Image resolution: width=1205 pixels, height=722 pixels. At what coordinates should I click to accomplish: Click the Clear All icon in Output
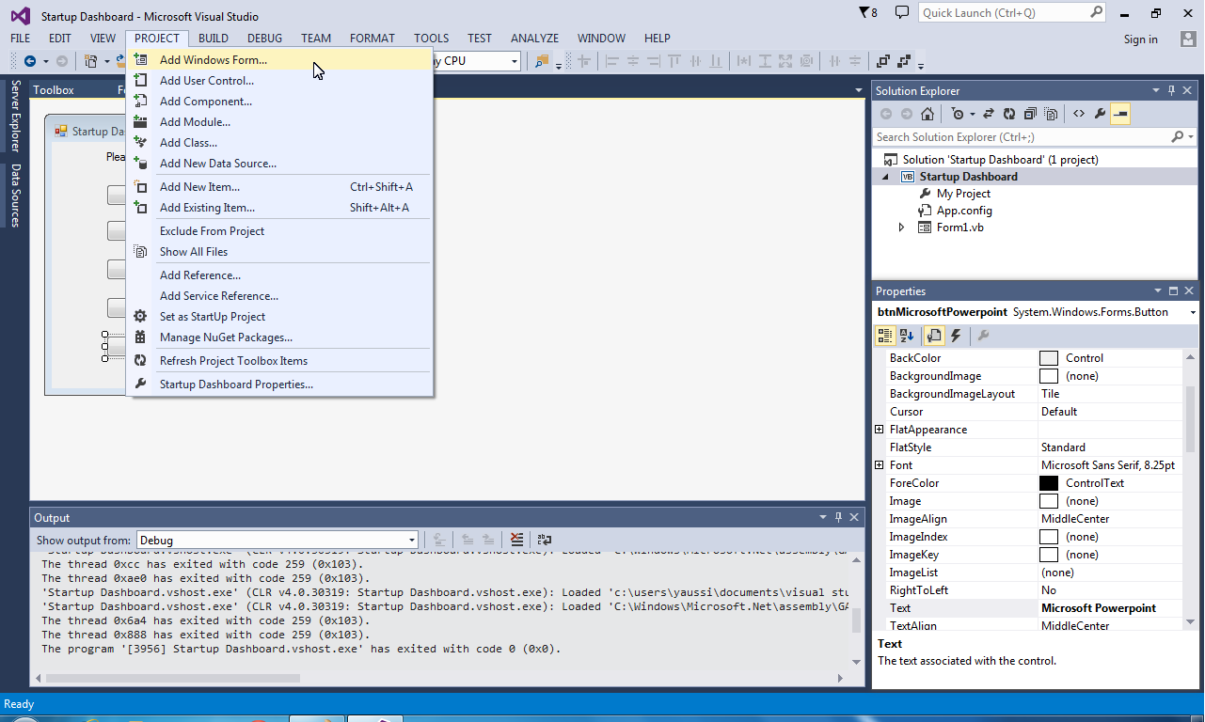(x=516, y=540)
